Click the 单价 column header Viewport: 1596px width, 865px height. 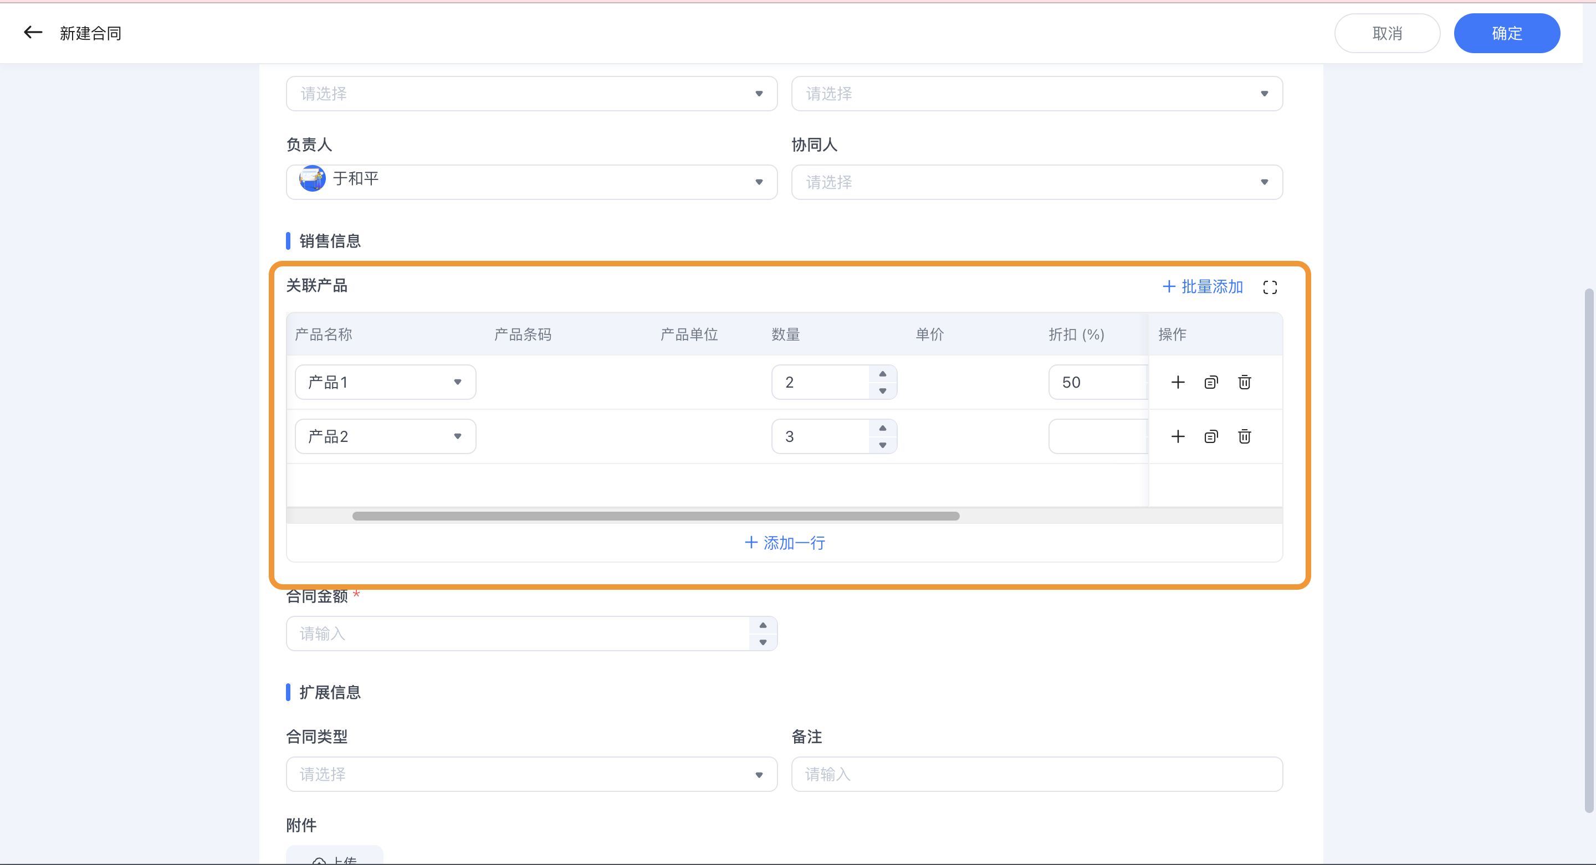tap(930, 334)
